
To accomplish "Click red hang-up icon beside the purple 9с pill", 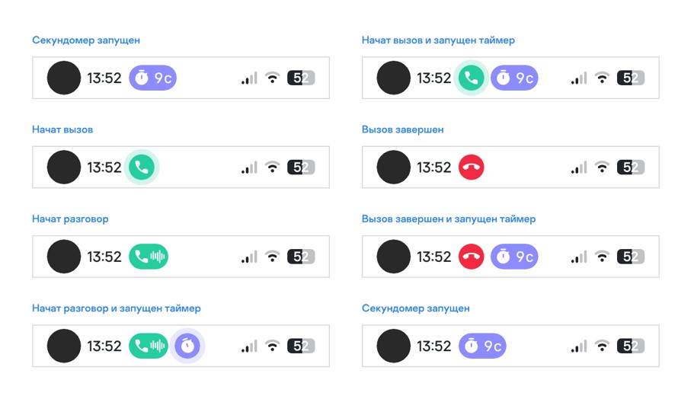I will [x=472, y=257].
